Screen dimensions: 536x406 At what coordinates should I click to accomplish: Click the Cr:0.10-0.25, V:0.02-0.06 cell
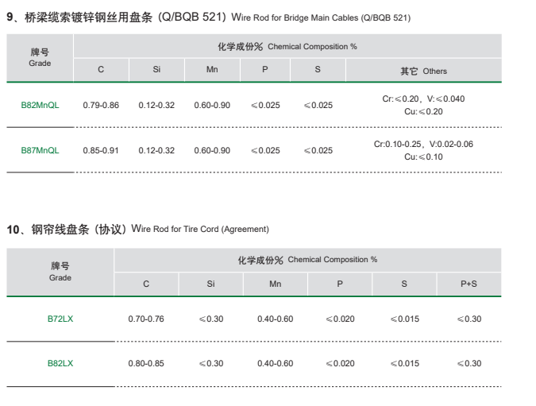(423, 144)
